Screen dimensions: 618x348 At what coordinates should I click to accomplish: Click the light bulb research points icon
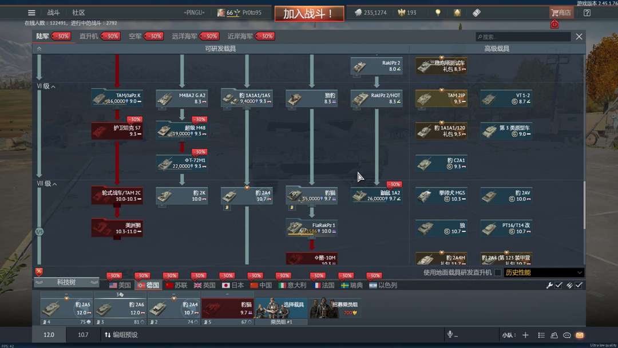pos(438,13)
